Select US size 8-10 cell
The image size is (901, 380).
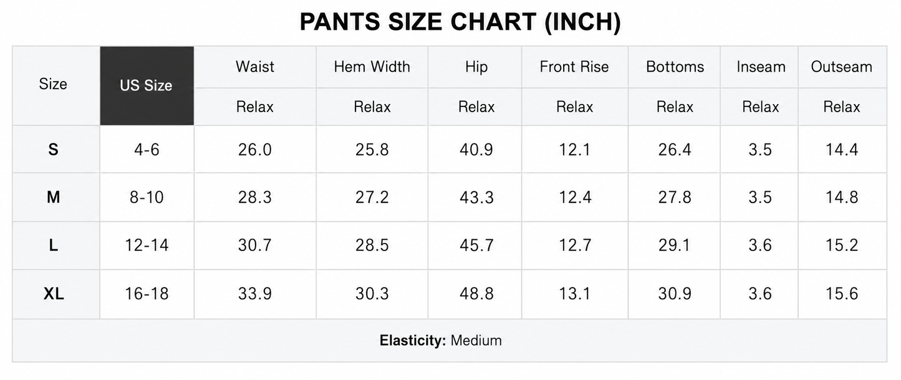tap(147, 197)
